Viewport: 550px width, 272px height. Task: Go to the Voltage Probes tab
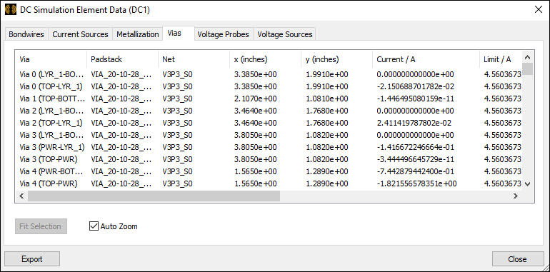tap(223, 34)
